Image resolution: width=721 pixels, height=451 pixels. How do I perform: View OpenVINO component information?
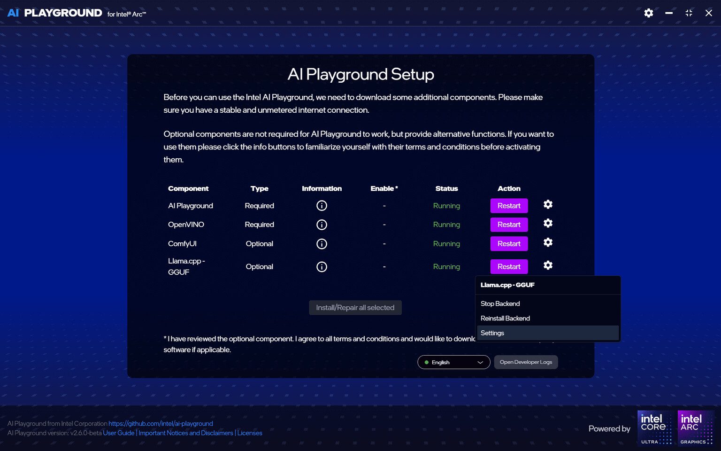click(322, 225)
